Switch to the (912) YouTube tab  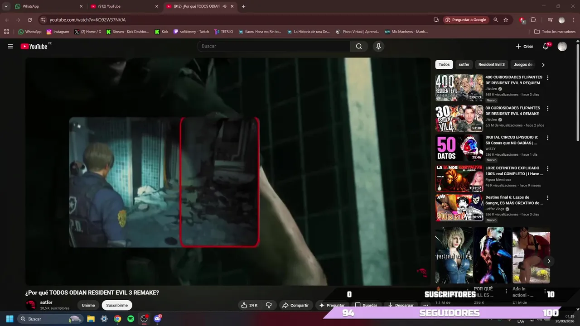click(x=123, y=6)
